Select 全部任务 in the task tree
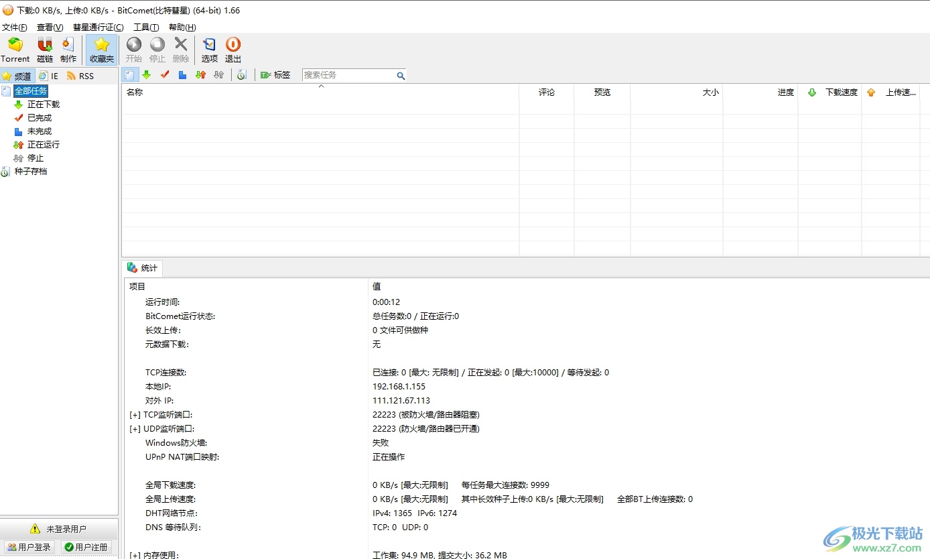Image resolution: width=930 pixels, height=559 pixels. click(x=31, y=91)
